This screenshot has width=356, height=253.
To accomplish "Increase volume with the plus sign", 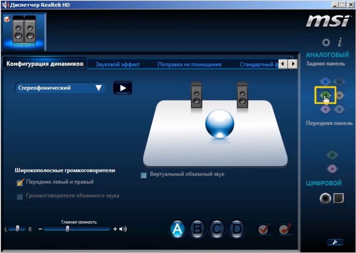I will pos(115,229).
